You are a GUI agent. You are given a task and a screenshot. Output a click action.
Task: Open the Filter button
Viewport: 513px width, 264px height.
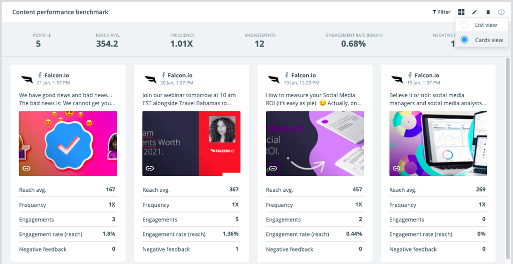pos(441,12)
